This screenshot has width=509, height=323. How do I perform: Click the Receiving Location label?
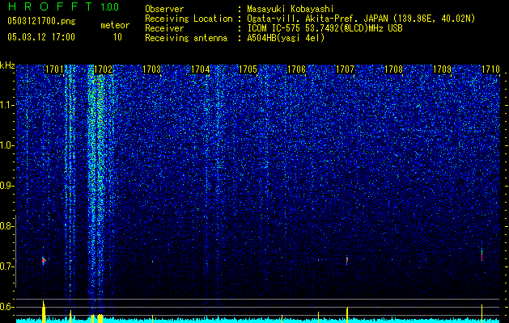tap(189, 19)
